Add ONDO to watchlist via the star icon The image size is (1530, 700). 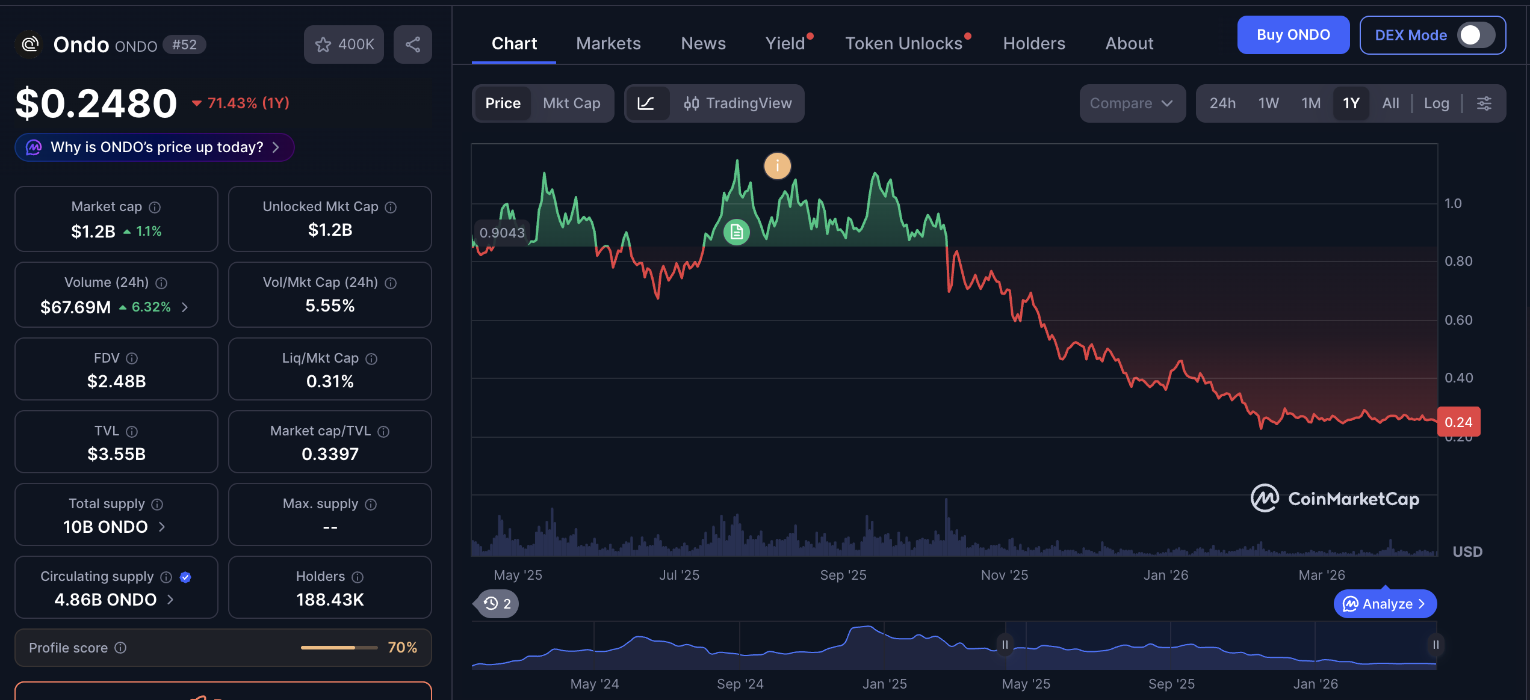tap(324, 44)
